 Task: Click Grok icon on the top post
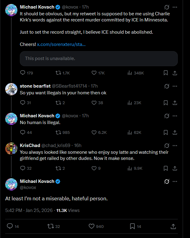pyautogui.click(x=167, y=7)
